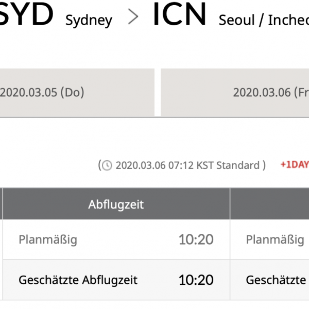Click the Seoul / Incheon destination label
Viewport: 309px width, 309px height.
264,20
